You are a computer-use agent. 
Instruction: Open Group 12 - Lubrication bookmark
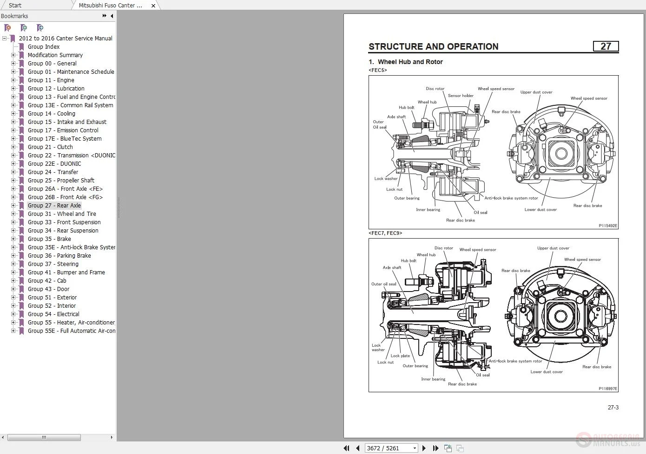click(56, 89)
